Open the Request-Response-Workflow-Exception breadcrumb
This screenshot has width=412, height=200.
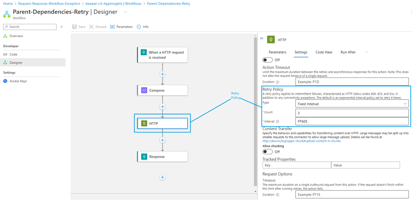49,4
